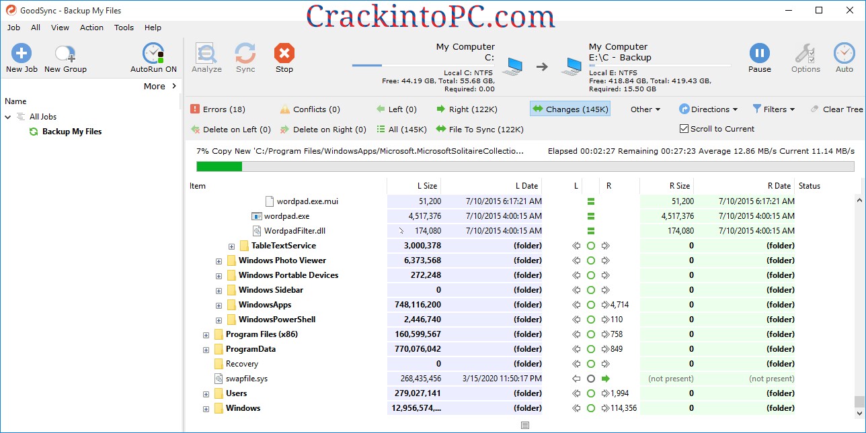Viewport: 866px width, 433px height.
Task: Open the Job menu
Action: coord(13,28)
